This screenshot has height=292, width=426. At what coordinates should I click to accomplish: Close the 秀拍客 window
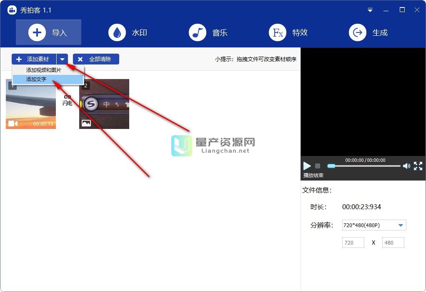tap(417, 10)
